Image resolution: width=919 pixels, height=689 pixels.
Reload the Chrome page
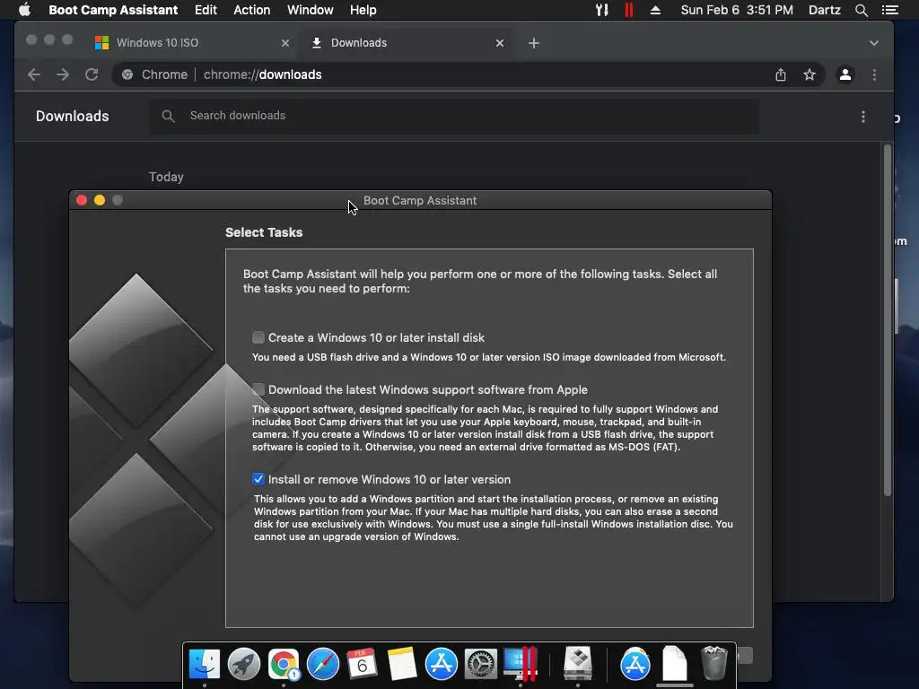pyautogui.click(x=92, y=74)
